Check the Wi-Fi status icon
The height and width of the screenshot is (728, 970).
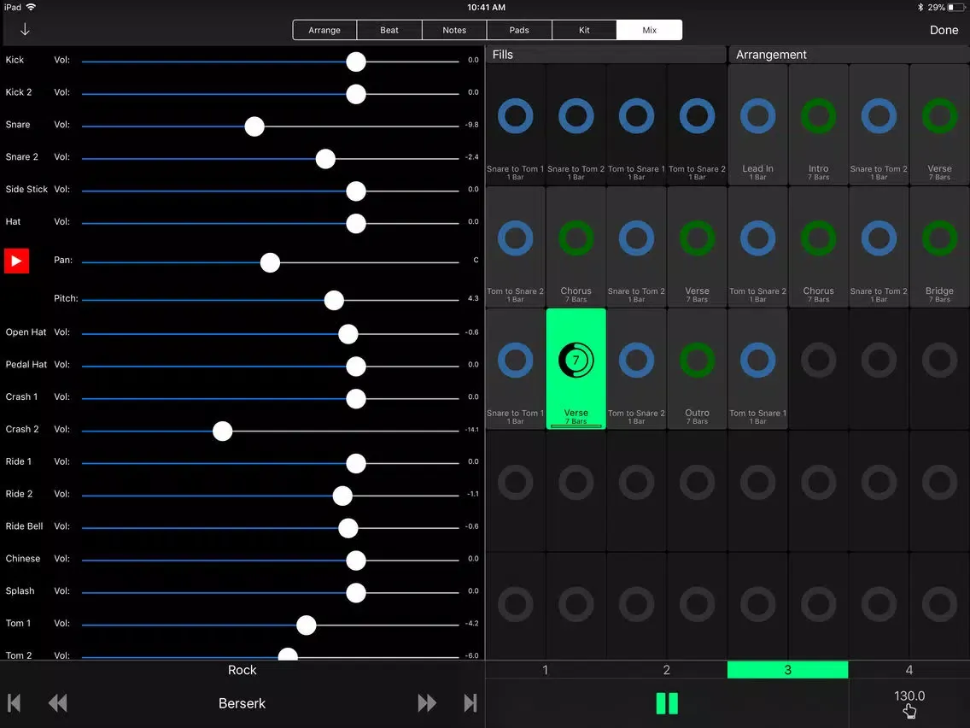tap(31, 7)
